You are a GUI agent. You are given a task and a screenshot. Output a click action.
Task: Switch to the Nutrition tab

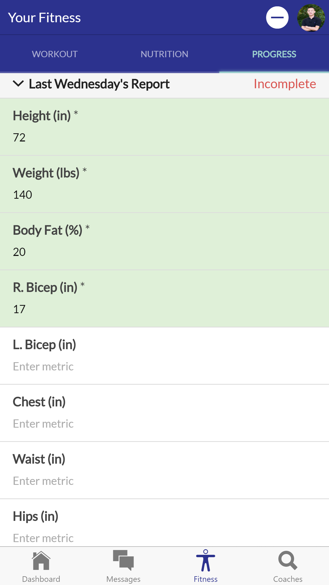pos(164,54)
